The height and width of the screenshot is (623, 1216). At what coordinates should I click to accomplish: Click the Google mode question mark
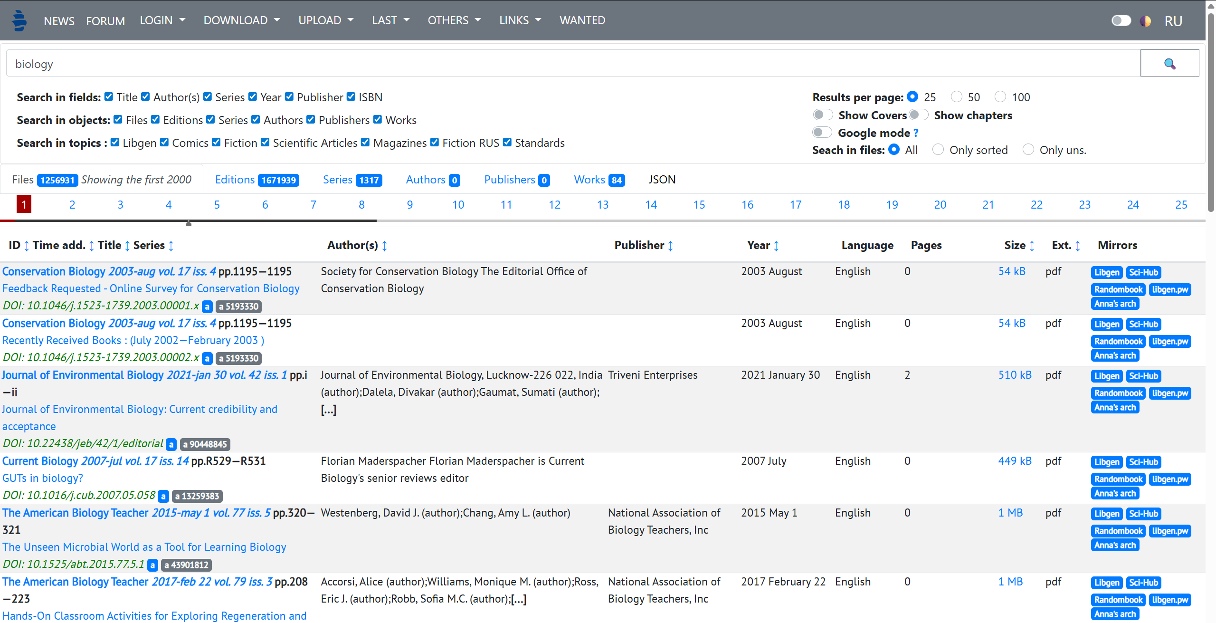(916, 133)
